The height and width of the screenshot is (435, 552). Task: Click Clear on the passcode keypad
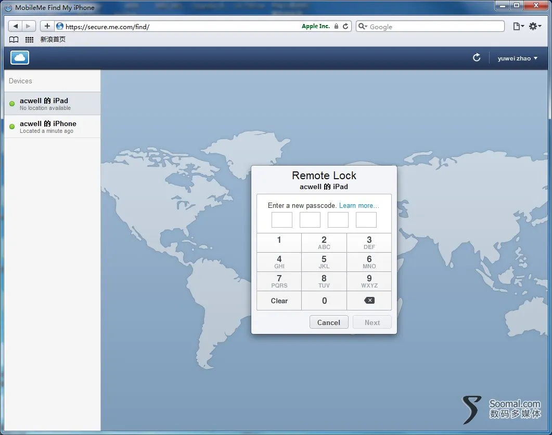pos(279,301)
